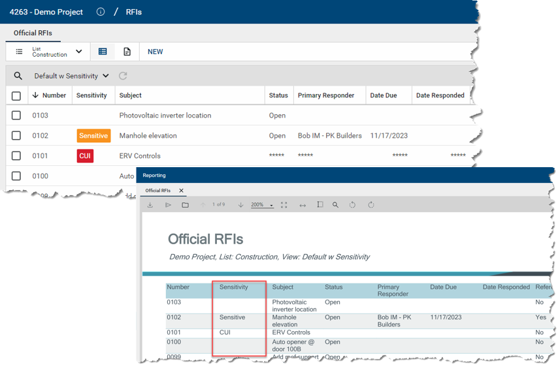Click the search magnifier in view bar
This screenshot has width=560, height=367.
point(18,76)
